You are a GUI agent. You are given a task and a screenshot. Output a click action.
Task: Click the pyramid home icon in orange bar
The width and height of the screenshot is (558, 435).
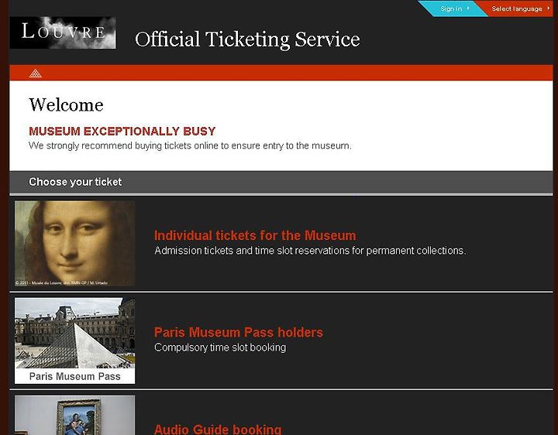coord(35,74)
